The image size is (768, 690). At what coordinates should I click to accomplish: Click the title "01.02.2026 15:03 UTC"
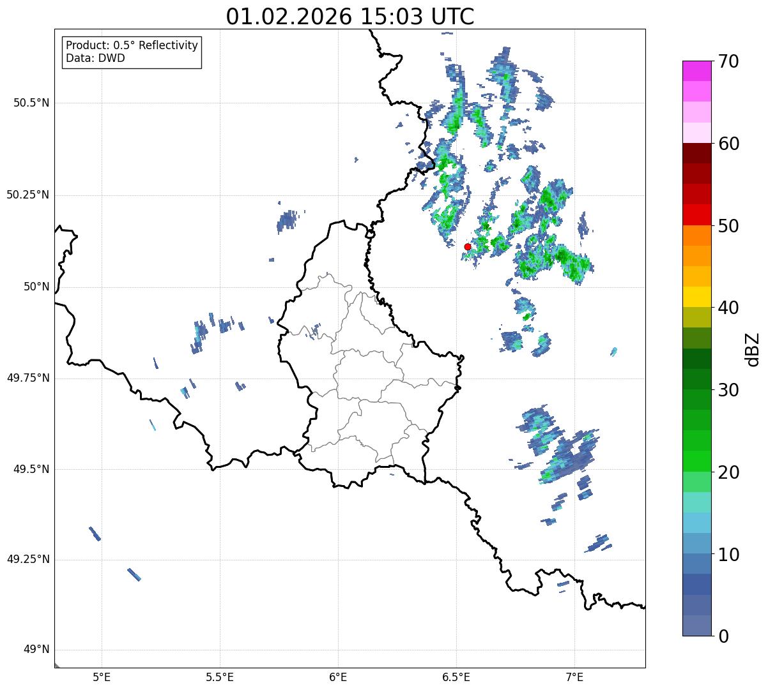pyautogui.click(x=350, y=17)
